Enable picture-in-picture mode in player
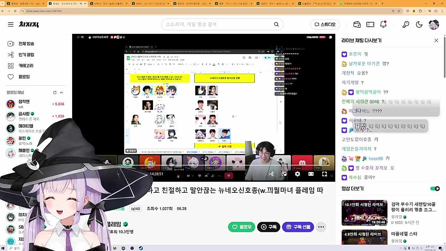Viewport: 446px width, 251px height. point(284,174)
